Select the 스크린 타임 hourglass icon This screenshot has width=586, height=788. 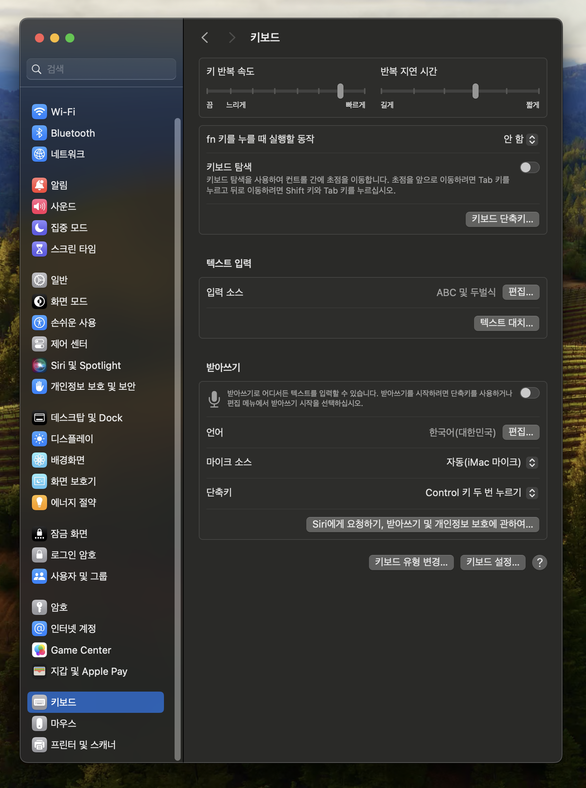coord(39,249)
